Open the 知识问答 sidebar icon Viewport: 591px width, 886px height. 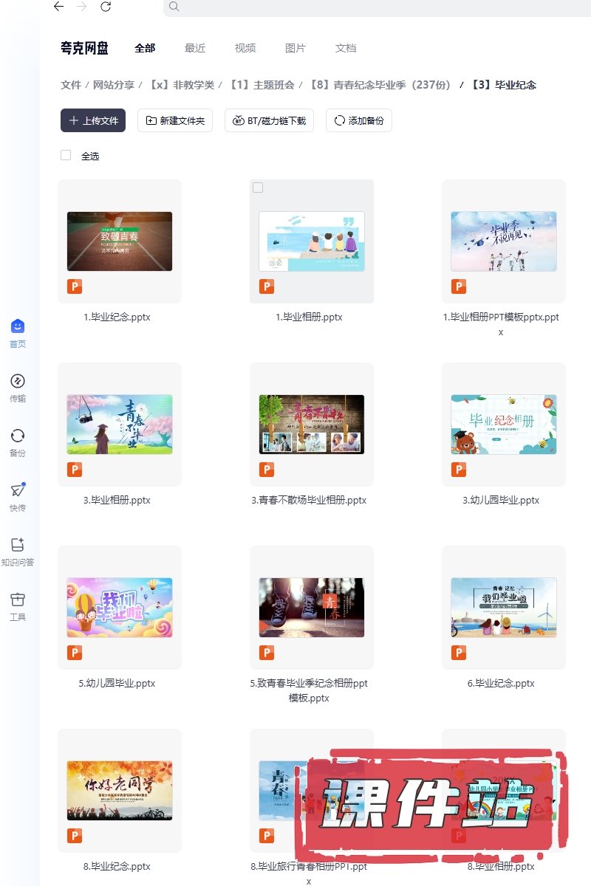pos(18,545)
